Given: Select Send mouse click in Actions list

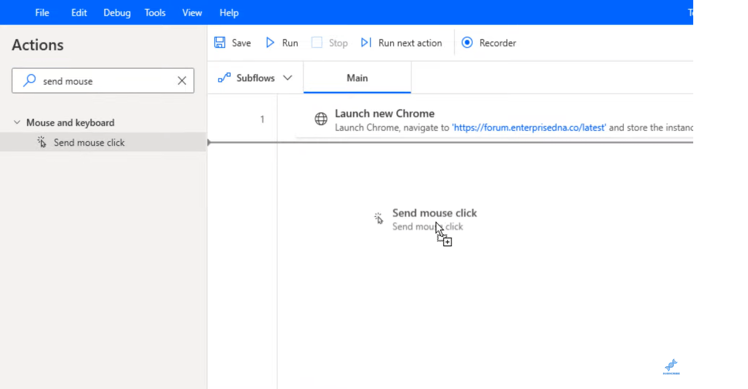Looking at the screenshot, I should (103, 142).
